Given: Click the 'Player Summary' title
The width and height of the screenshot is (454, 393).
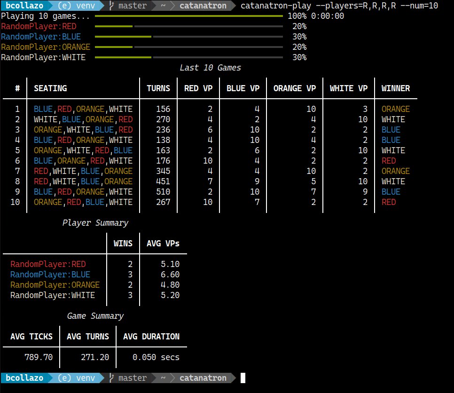Looking at the screenshot, I should coord(95,223).
